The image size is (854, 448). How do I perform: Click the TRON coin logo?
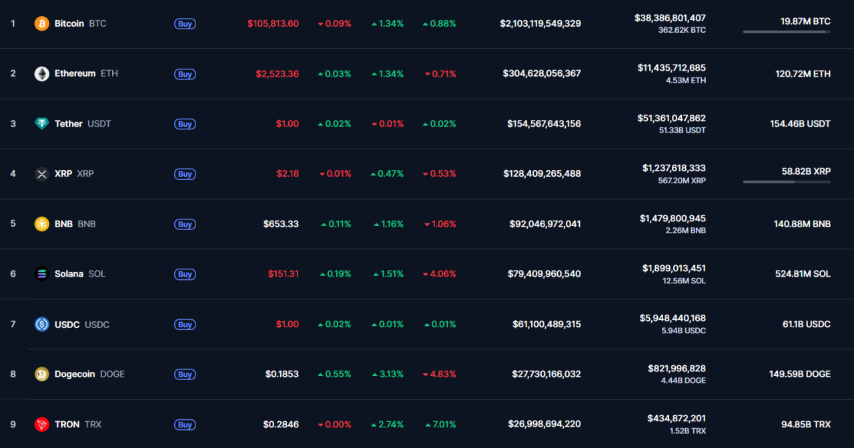click(x=42, y=424)
